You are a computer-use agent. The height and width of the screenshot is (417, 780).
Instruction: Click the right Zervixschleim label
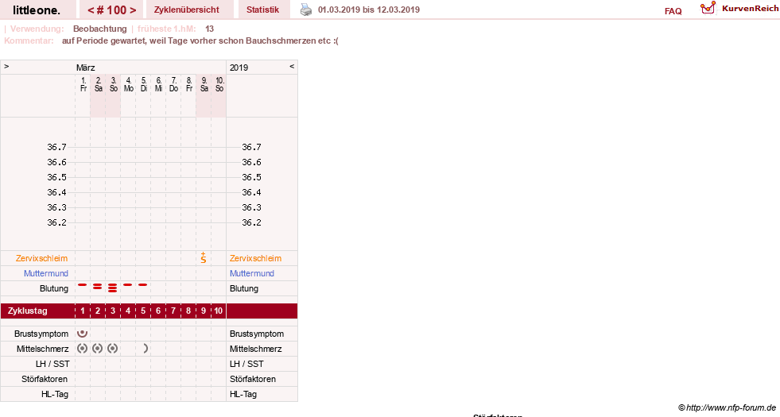pos(255,258)
